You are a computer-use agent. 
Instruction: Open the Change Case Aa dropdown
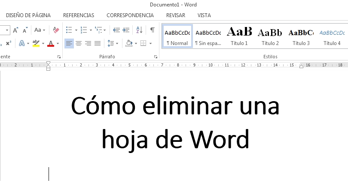(40, 30)
